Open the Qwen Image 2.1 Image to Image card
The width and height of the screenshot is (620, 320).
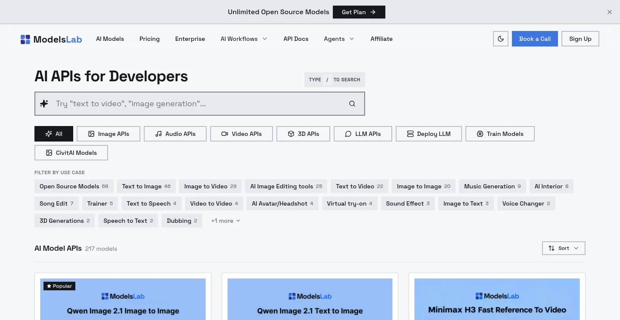coord(123,297)
